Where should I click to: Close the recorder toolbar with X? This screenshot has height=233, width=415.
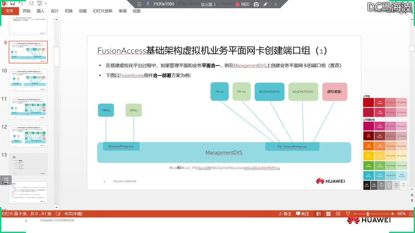(x=276, y=4)
